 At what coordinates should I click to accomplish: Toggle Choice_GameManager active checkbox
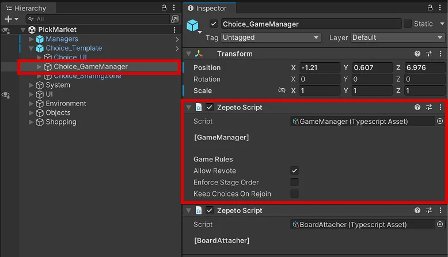(x=214, y=24)
